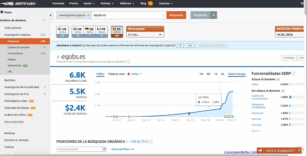Expand the Webinars menu

click(x=127, y=4)
